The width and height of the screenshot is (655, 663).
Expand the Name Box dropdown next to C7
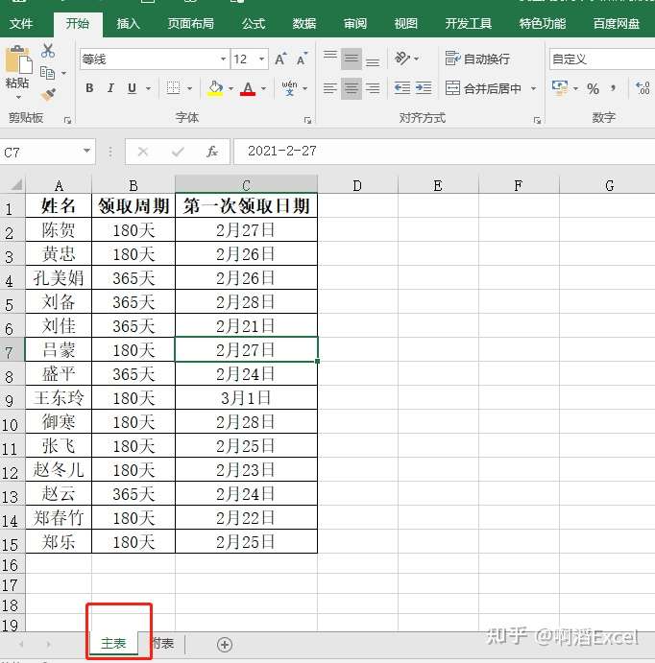coord(86,151)
